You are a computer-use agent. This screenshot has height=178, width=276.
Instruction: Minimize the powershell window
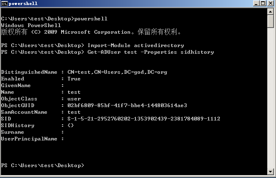tap(256, 3)
